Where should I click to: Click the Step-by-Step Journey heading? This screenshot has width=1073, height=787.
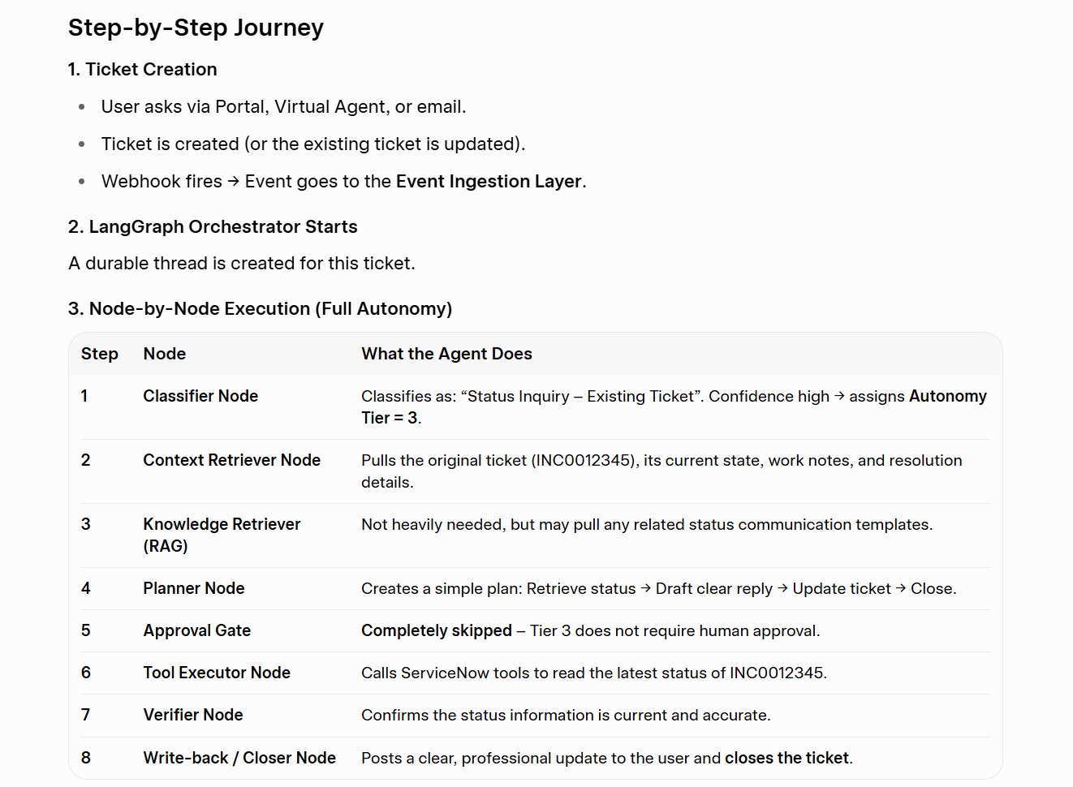pyautogui.click(x=196, y=28)
